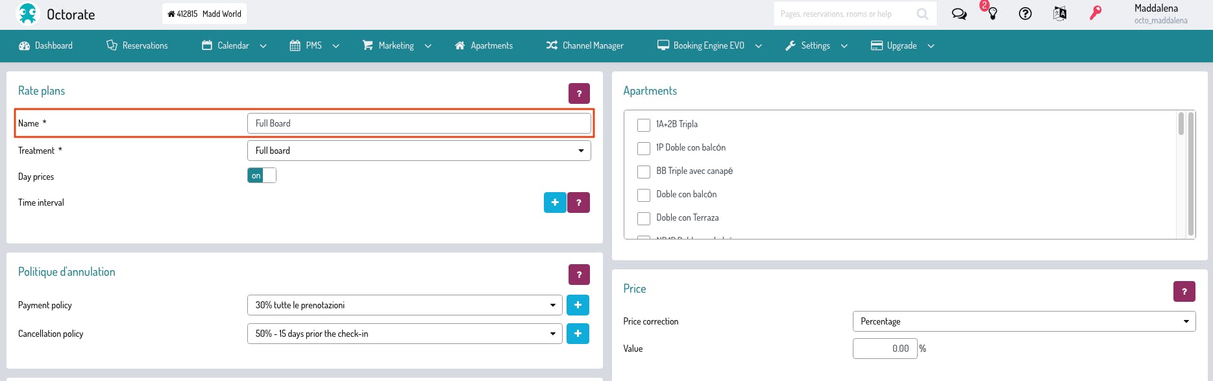This screenshot has width=1213, height=381.
Task: Add a new Cancellation policy
Action: pyautogui.click(x=578, y=334)
